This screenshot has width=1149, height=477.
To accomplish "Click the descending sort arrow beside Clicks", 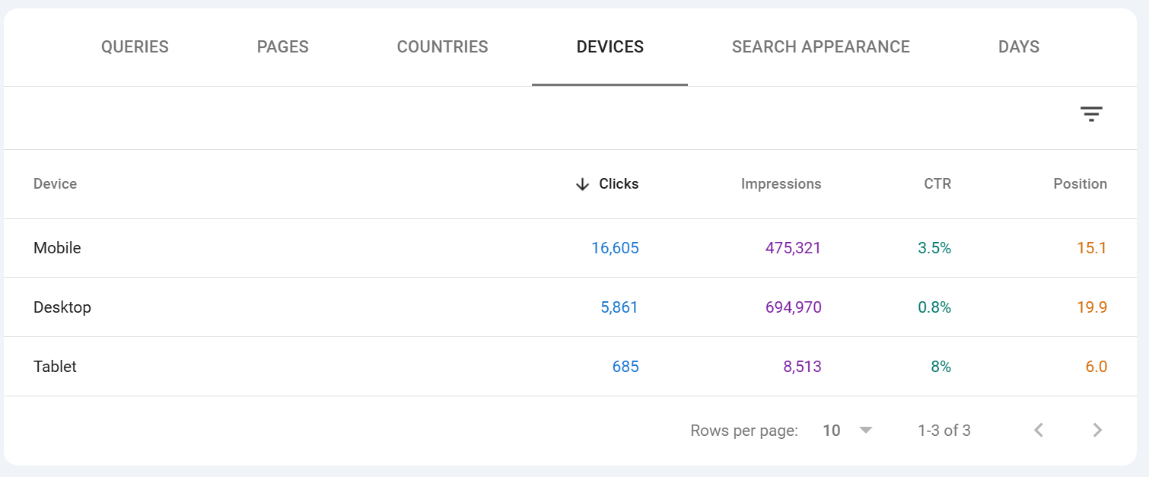I will point(582,184).
